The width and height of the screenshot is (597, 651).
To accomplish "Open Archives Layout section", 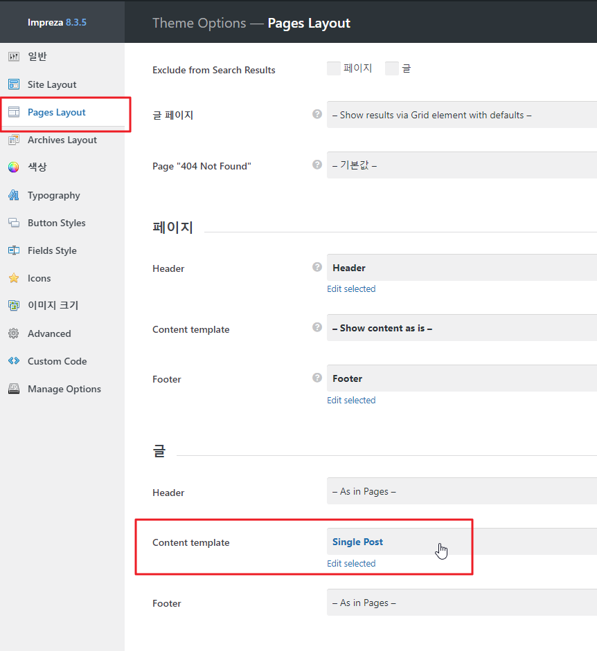I will coord(62,140).
